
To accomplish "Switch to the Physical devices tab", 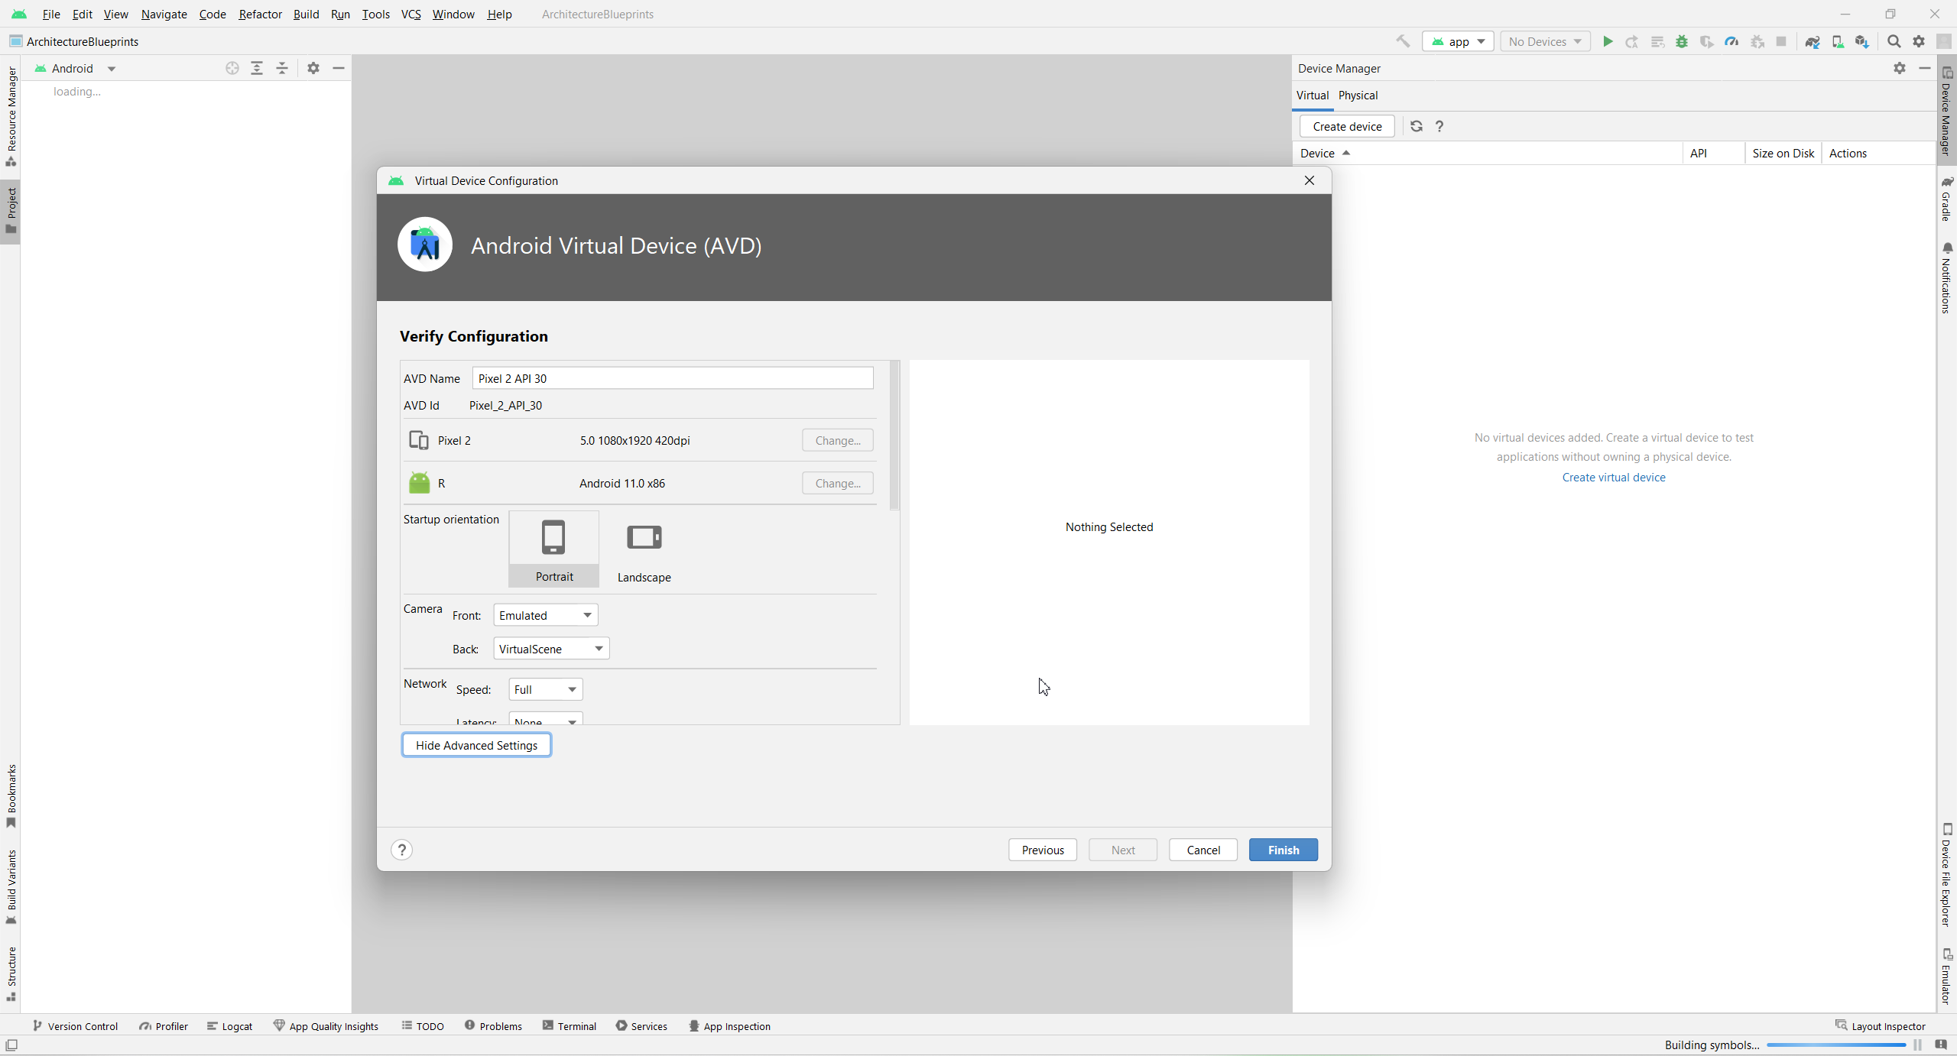I will click(1358, 95).
